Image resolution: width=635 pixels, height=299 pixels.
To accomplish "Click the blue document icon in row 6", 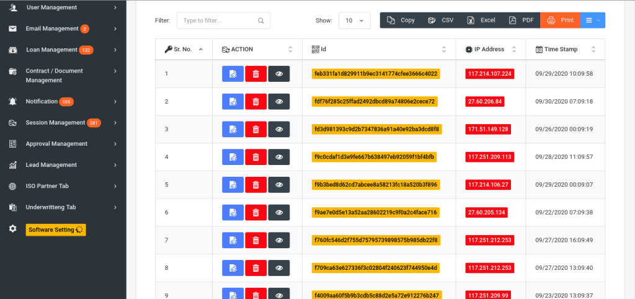I will tap(233, 213).
